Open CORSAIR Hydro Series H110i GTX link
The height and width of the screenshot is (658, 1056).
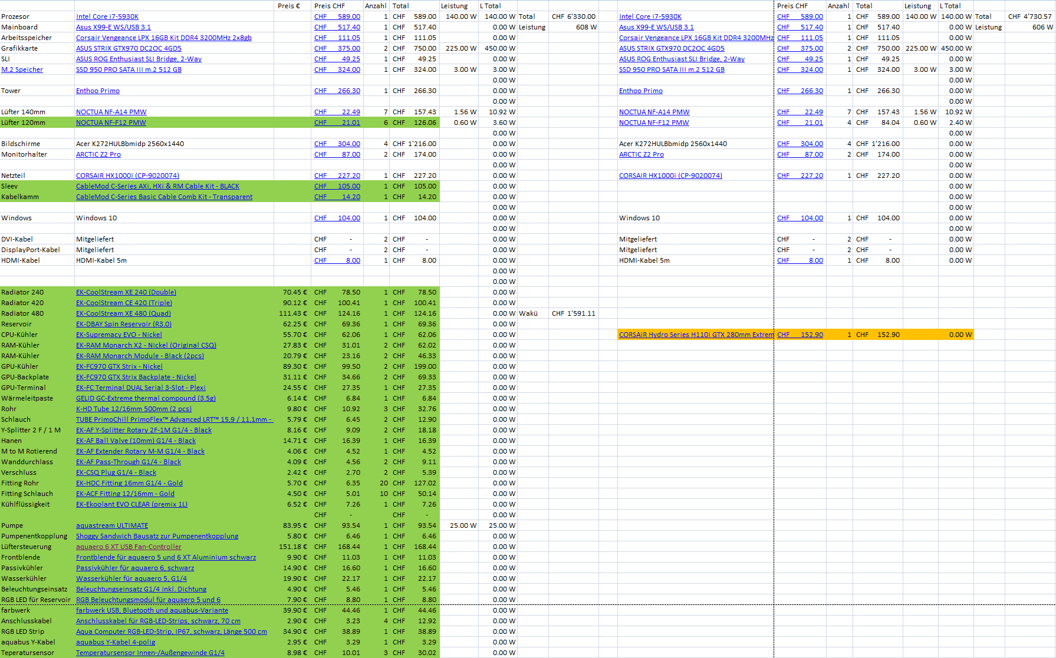click(696, 335)
